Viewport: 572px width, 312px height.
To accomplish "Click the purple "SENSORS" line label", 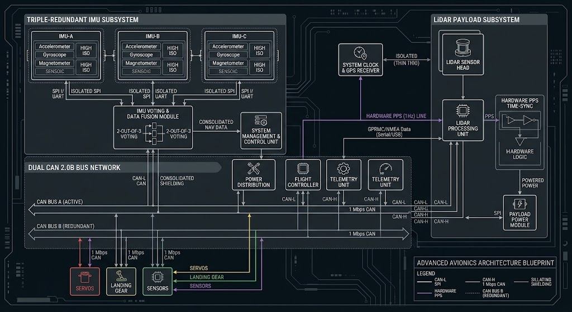I will click(201, 286).
